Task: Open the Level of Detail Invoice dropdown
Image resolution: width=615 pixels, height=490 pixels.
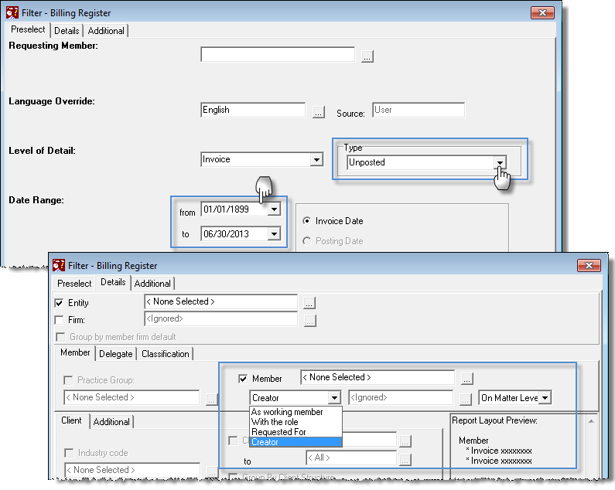Action: click(316, 159)
